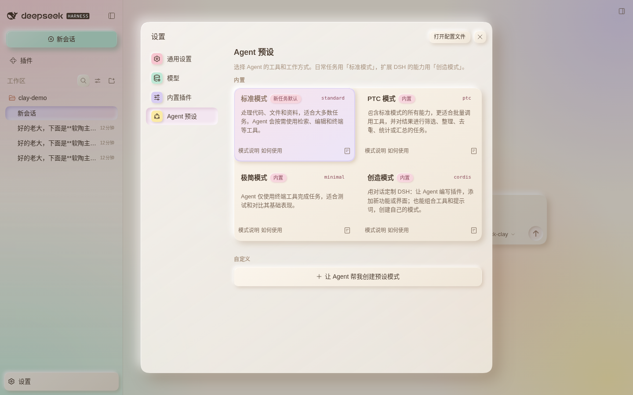Select the highlighted 新会话 conversation
This screenshot has width=633, height=395.
pos(62,113)
